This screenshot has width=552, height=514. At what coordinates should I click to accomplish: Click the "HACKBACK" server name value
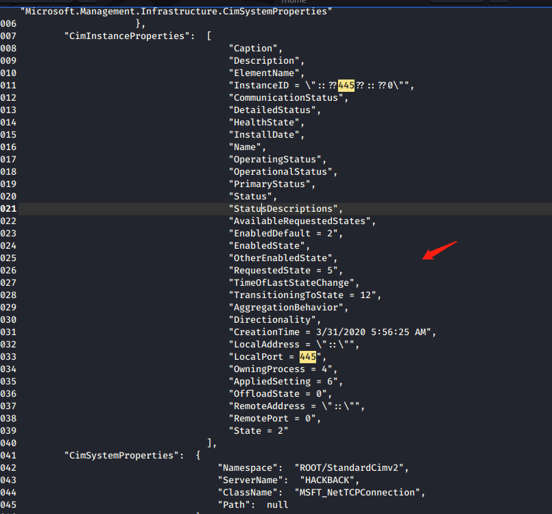pos(327,480)
